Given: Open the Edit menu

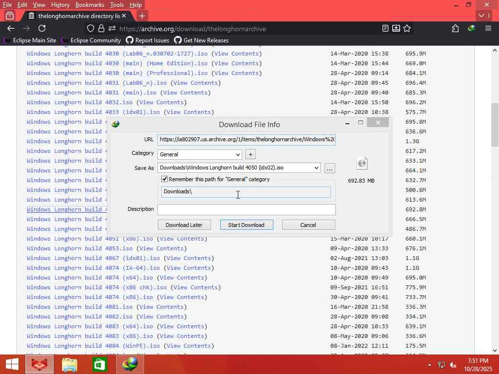Looking at the screenshot, I should [x=22, y=5].
